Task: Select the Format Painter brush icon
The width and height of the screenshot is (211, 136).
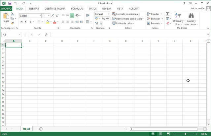Action: click(13, 23)
